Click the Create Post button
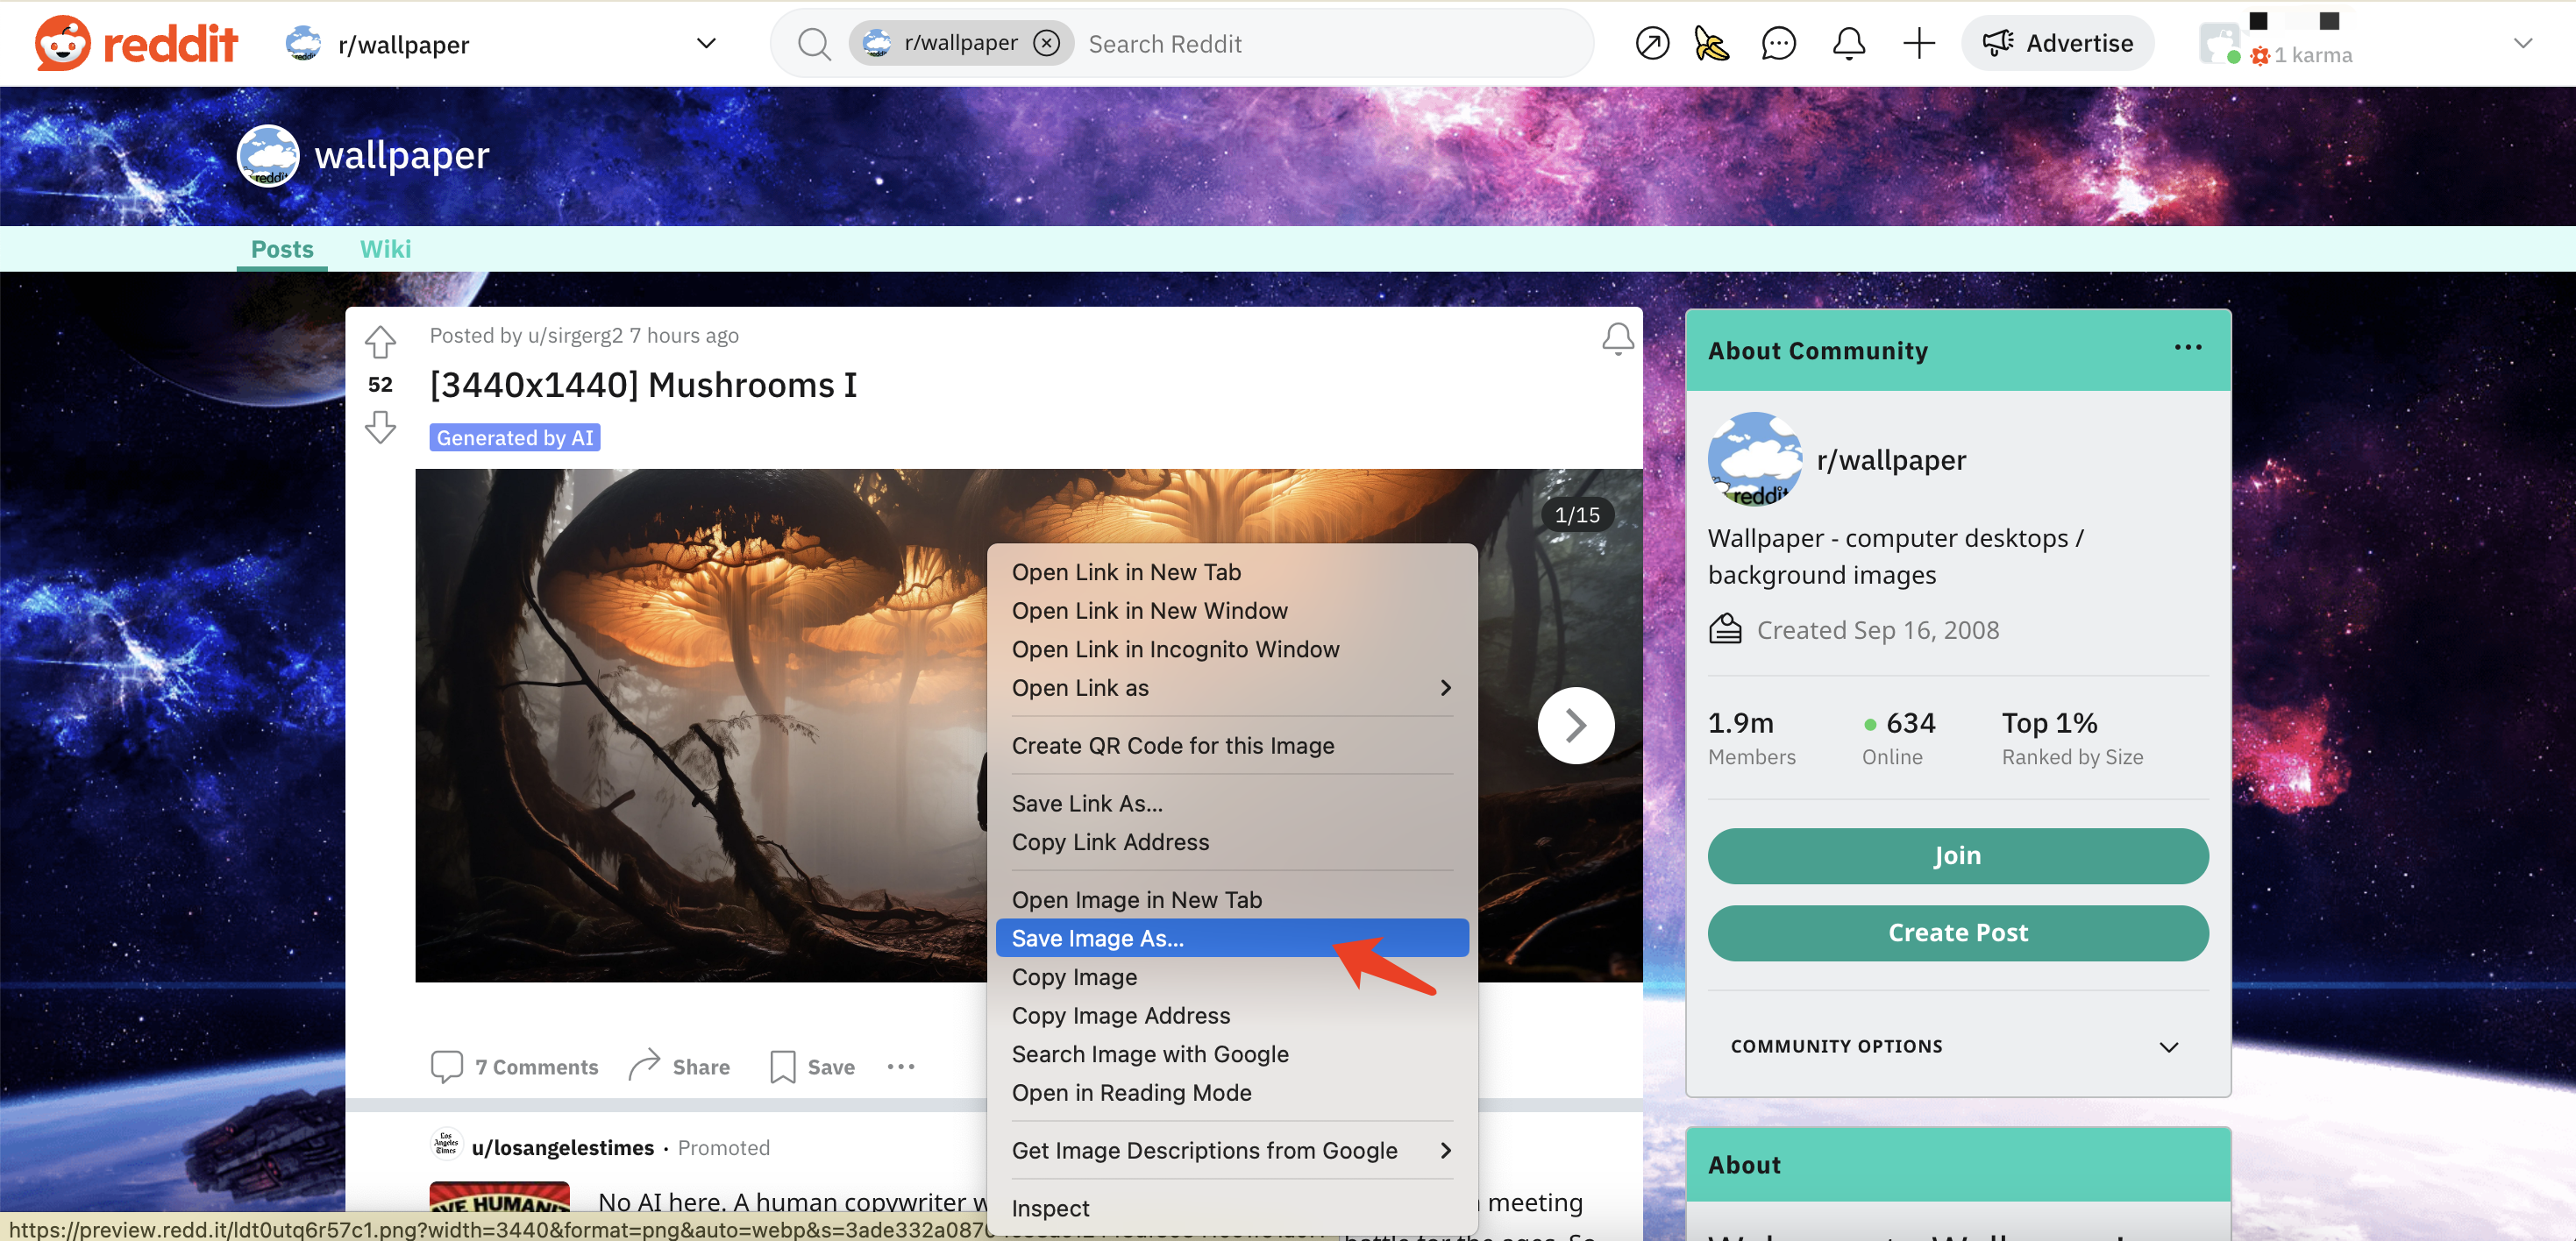This screenshot has width=2576, height=1241. (1958, 933)
